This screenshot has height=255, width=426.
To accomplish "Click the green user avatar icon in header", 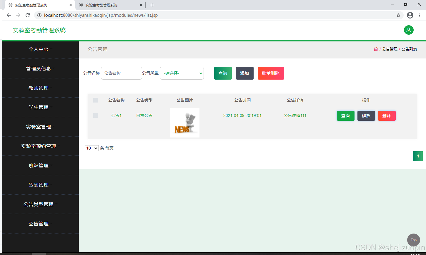I will [x=409, y=30].
